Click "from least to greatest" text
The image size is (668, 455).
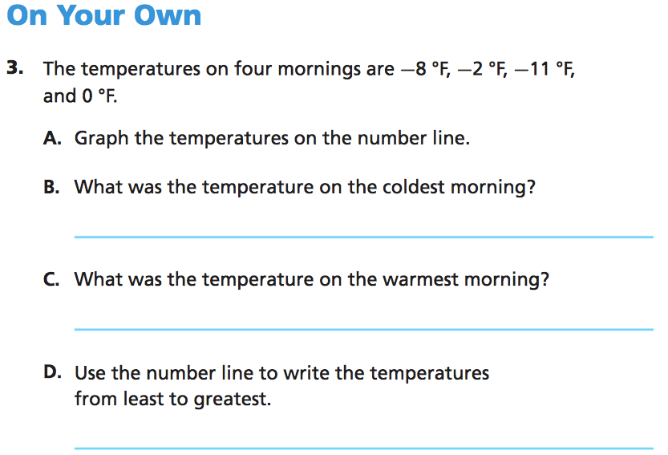coord(172,399)
